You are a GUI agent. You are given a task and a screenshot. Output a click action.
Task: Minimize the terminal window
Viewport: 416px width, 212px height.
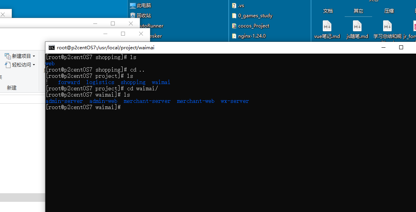click(x=383, y=47)
